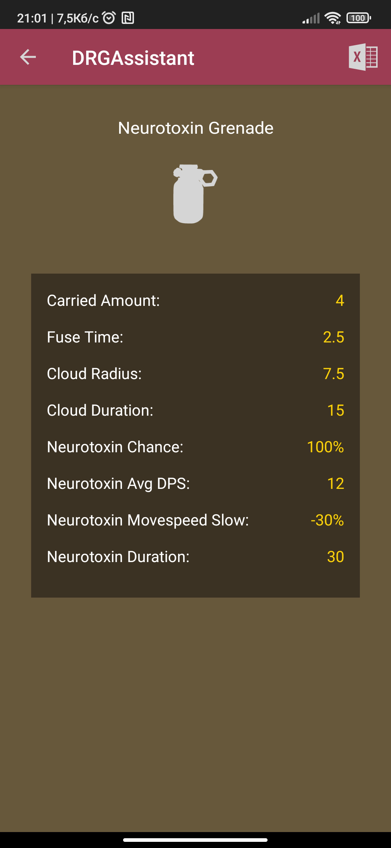Tap the Carried Amount row label
Viewport: 391px width, 848px height.
tap(103, 300)
